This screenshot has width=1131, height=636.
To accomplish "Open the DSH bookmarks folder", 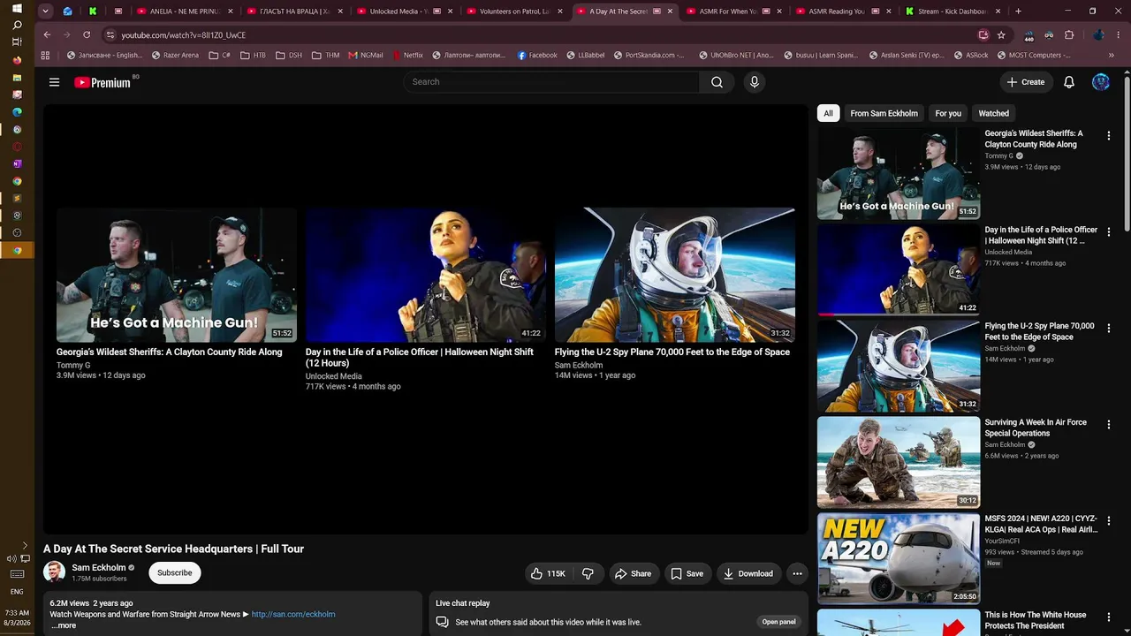I will point(288,55).
